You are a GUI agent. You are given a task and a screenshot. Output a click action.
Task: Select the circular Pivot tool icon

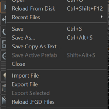coord(3,56)
